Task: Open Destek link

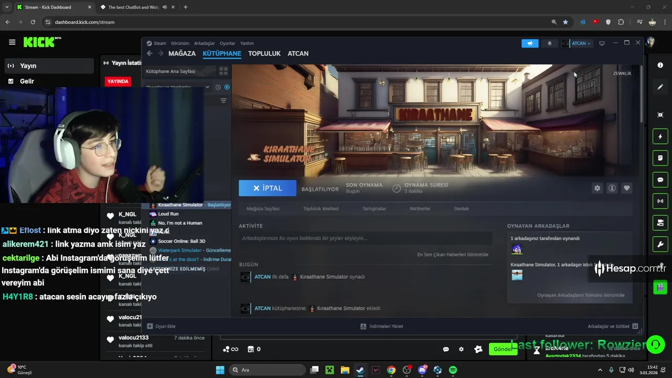Action: click(461, 208)
